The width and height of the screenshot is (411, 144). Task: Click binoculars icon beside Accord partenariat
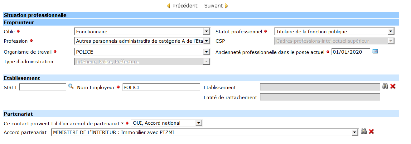pyautogui.click(x=364, y=132)
